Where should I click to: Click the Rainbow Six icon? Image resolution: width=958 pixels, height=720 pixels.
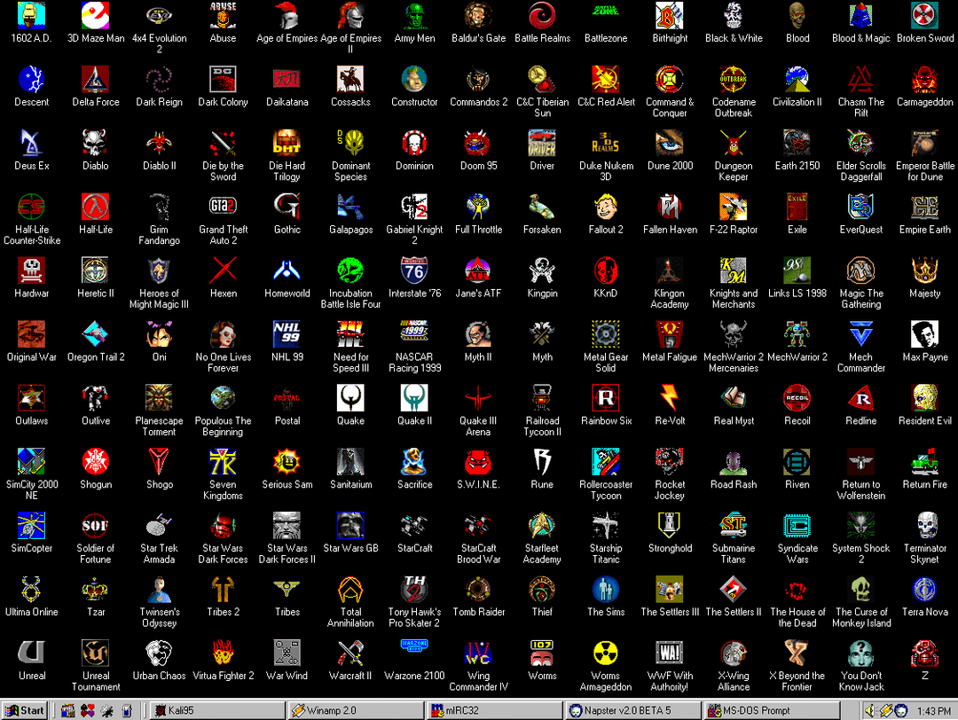pyautogui.click(x=606, y=397)
